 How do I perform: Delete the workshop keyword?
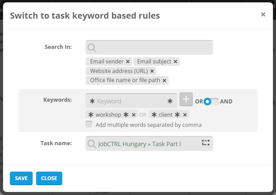pyautogui.click(x=134, y=115)
